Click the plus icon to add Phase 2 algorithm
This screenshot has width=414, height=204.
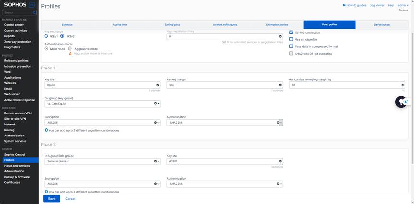coord(46,192)
